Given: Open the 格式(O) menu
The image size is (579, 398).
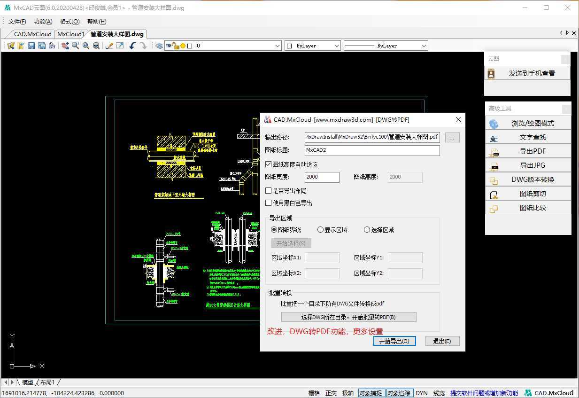Looking at the screenshot, I should [70, 22].
